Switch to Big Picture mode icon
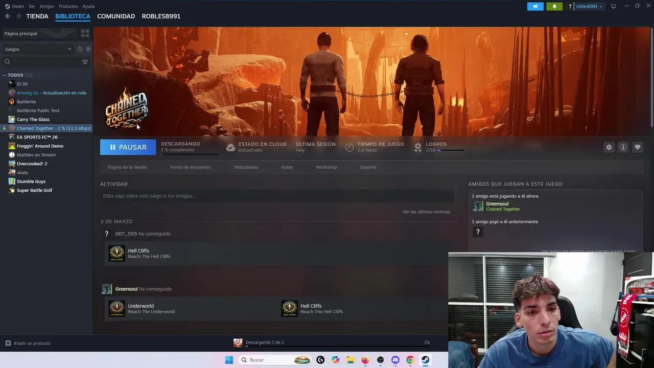Screen dimensions: 654x368 tap(614, 6)
